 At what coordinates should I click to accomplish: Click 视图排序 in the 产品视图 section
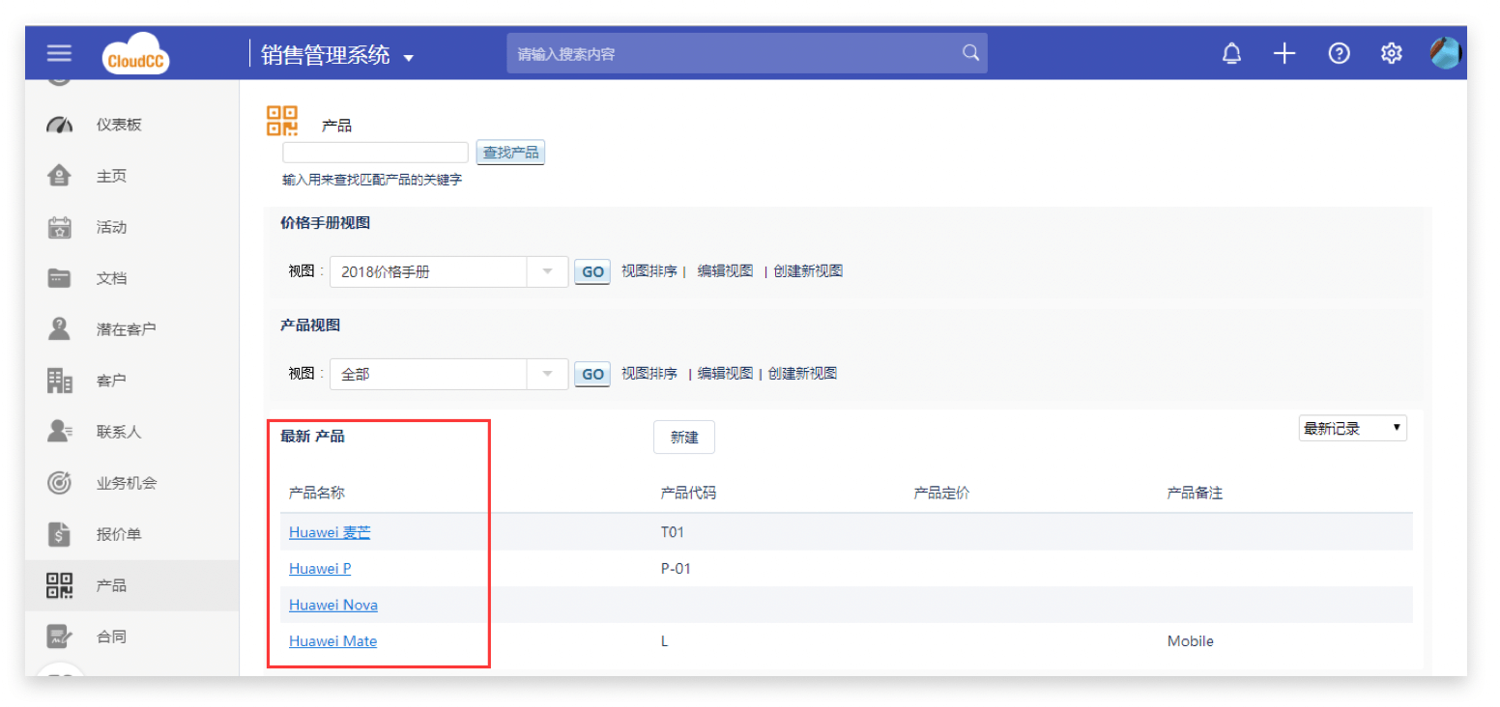(x=649, y=374)
